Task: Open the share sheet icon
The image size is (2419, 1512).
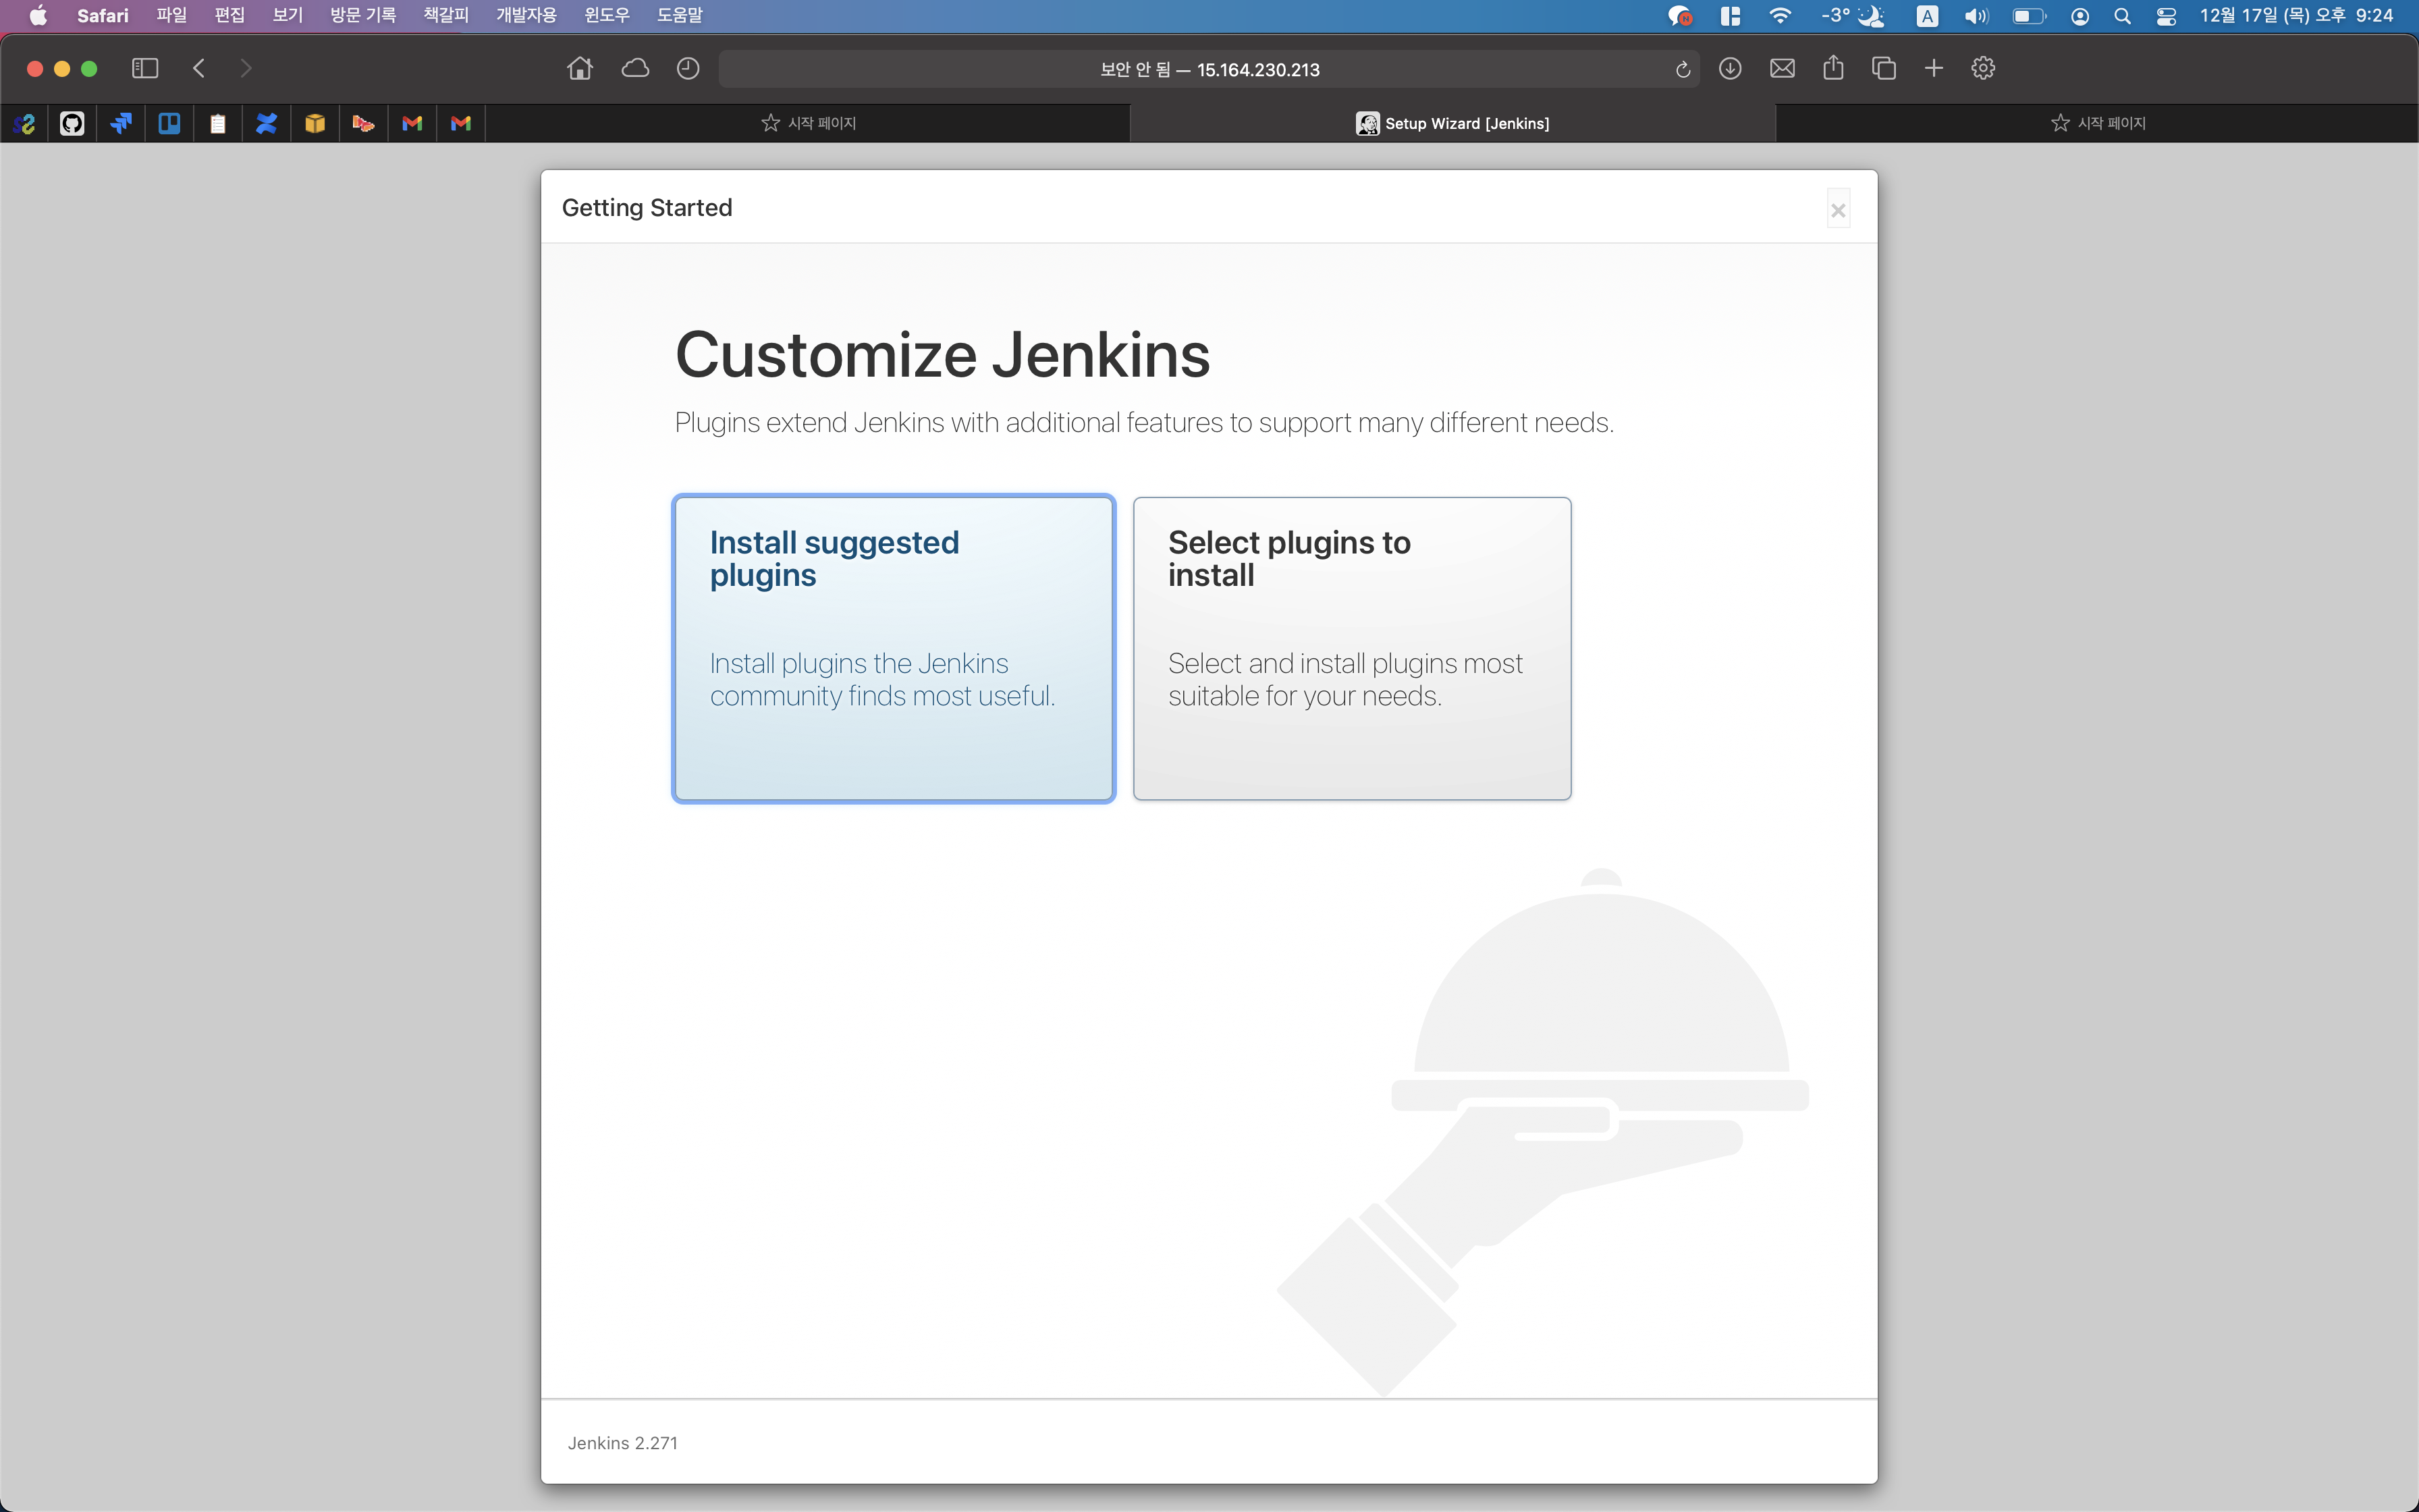Action: point(1832,69)
